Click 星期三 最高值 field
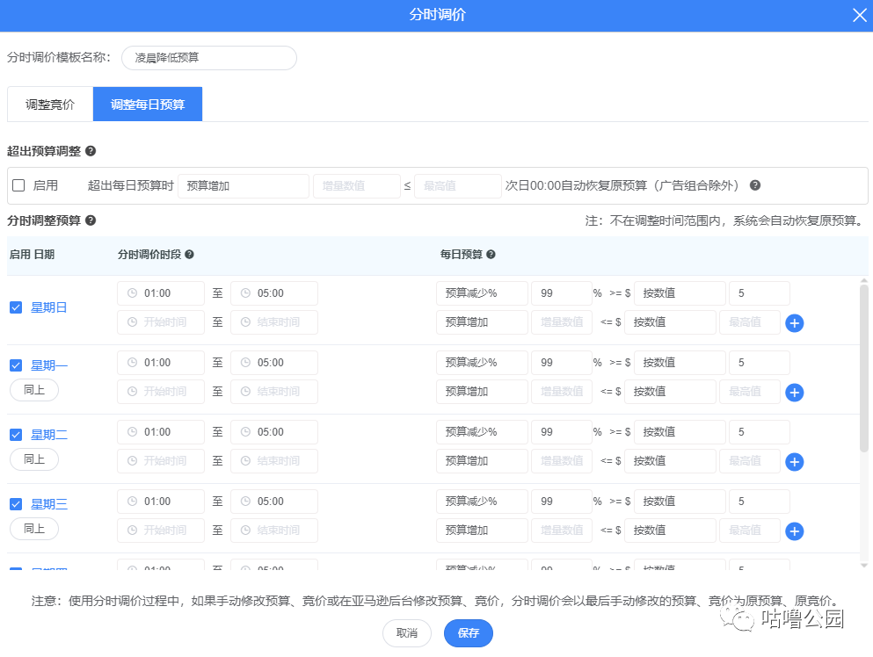This screenshot has height=657, width=873. click(749, 531)
